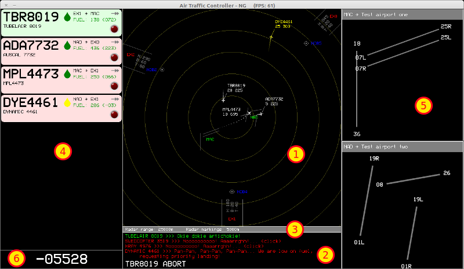Toggle the red indicator light on MPL4473 strip
Image resolution: width=464 pixels, height=269 pixels.
pyautogui.click(x=113, y=86)
